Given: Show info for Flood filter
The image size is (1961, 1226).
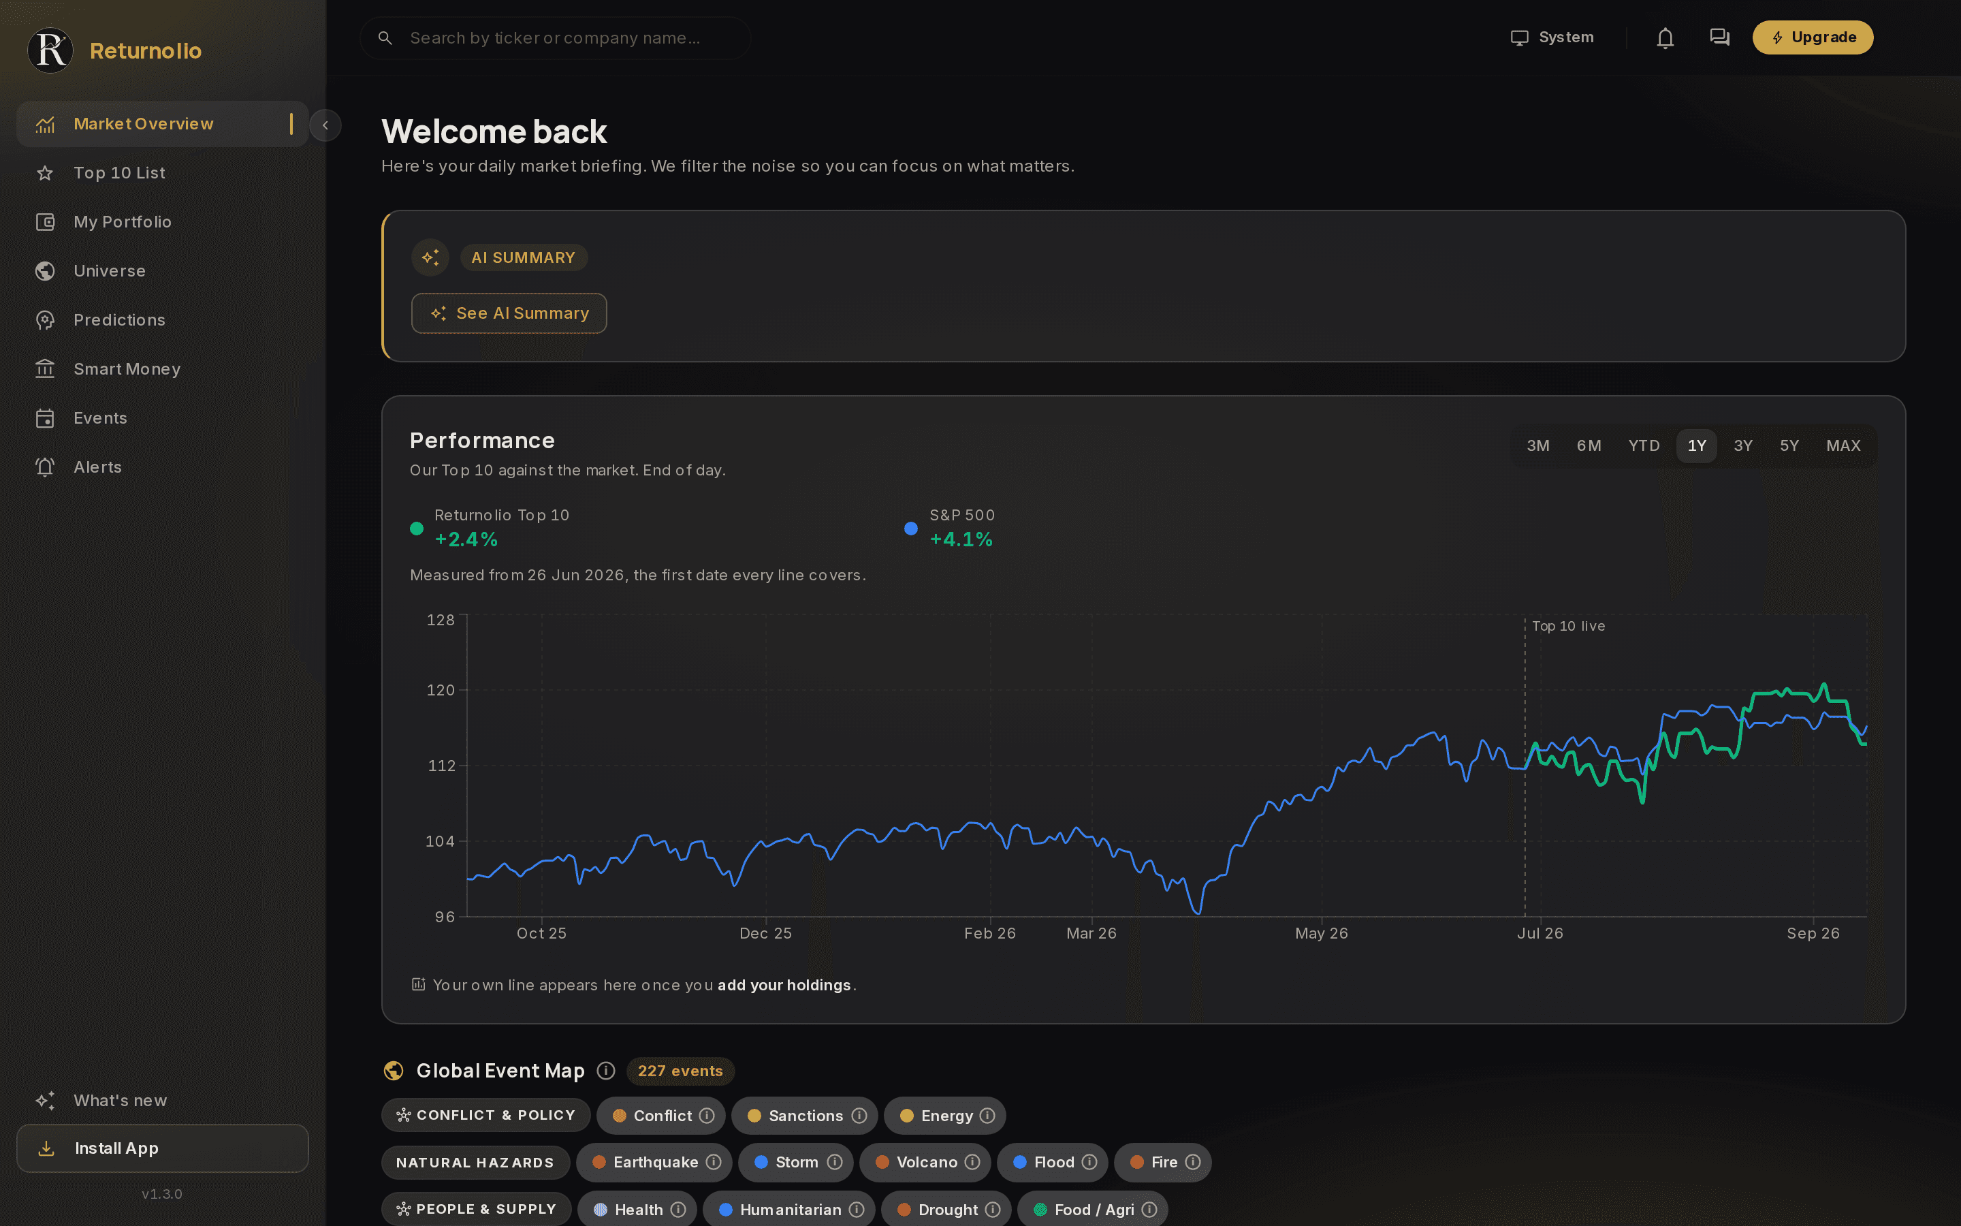Looking at the screenshot, I should click(x=1089, y=1162).
